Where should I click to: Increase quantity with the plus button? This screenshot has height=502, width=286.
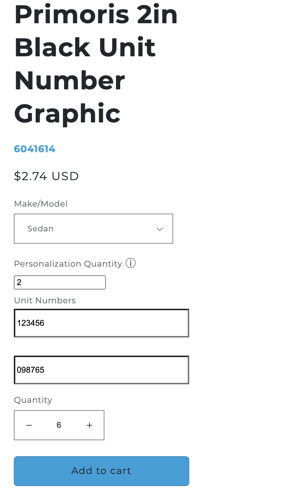coord(90,425)
